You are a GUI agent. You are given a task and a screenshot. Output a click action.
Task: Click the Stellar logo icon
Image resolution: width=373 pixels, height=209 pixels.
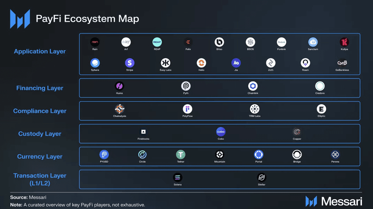261,178
